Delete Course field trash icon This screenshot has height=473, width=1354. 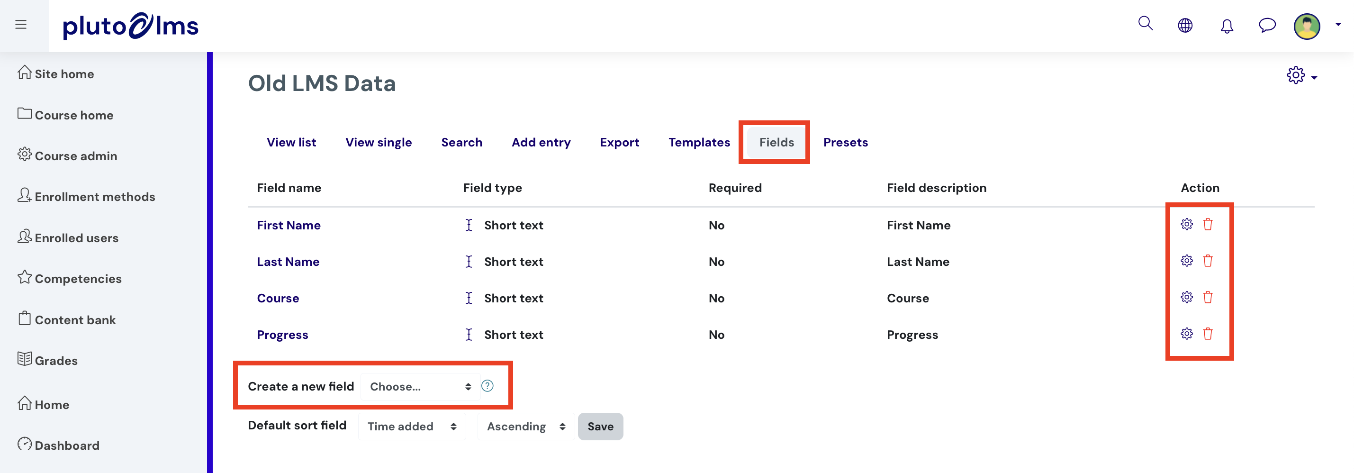[1208, 298]
